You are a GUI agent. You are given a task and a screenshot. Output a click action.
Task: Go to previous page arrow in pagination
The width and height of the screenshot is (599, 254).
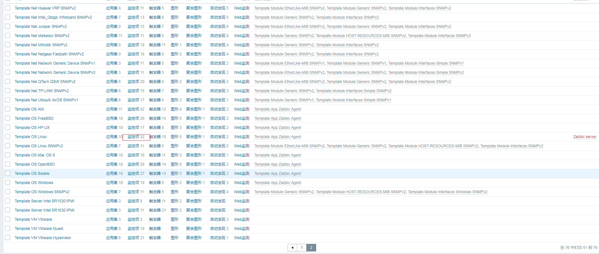[x=292, y=248]
